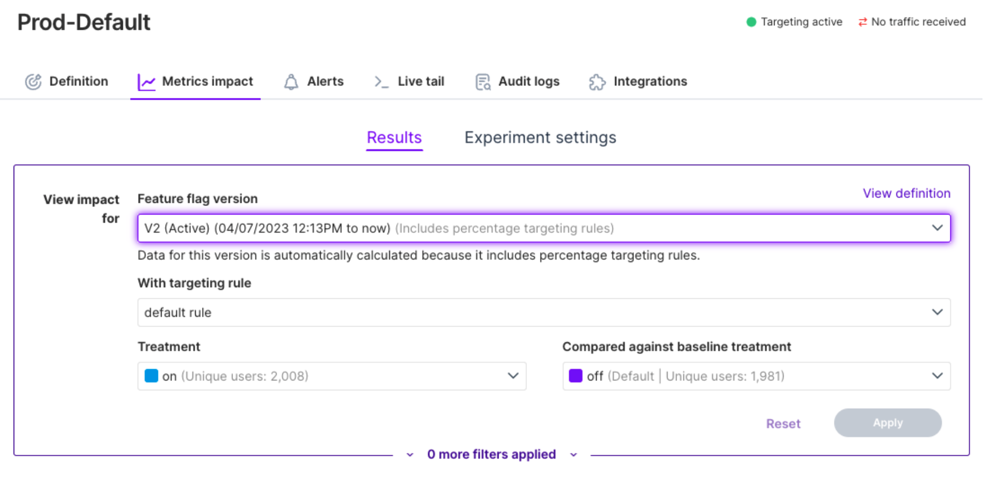Open the Integrations tab
Viewport: 994px width, 479px height.
coord(638,82)
